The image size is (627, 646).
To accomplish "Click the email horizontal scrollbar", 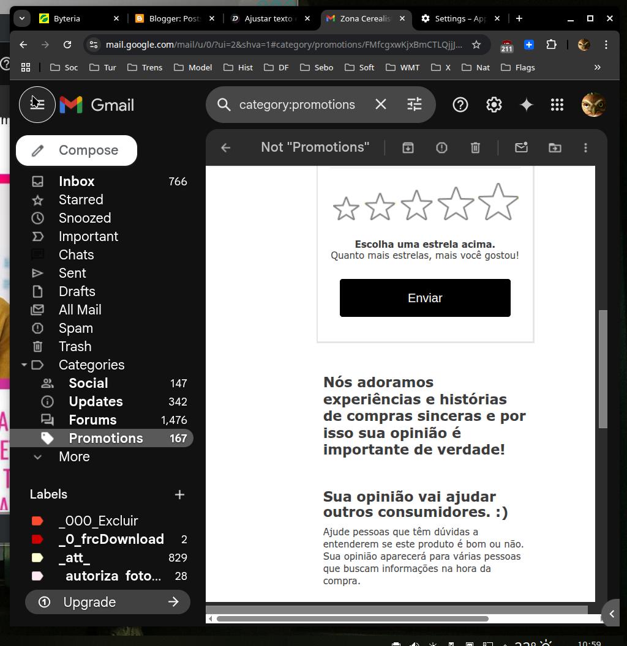I will coord(352,618).
